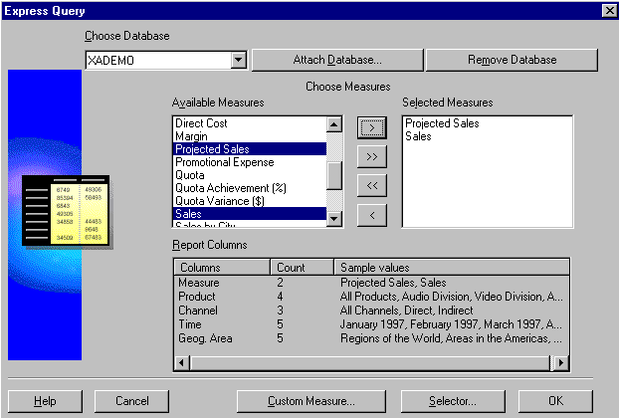Image resolution: width=619 pixels, height=418 pixels.
Task: Select Sales in Available Measures list
Action: pyautogui.click(x=250, y=214)
